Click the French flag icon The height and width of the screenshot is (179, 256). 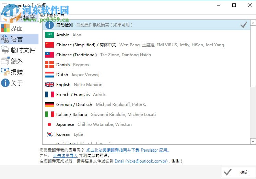[49, 95]
